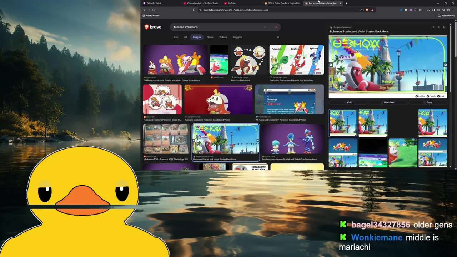Open the Add to Wishlist bookmark
Viewport: 457px width, 257px height.
pos(151,16)
